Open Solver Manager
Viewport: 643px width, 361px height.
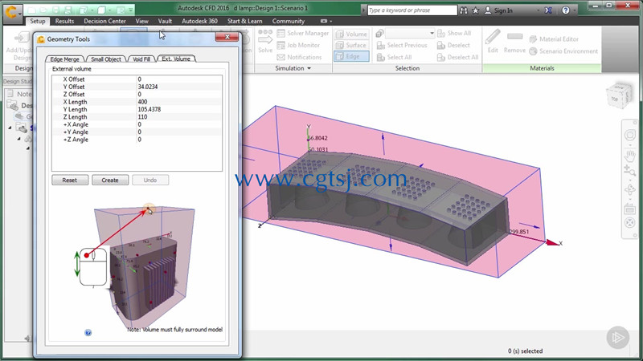pos(303,33)
